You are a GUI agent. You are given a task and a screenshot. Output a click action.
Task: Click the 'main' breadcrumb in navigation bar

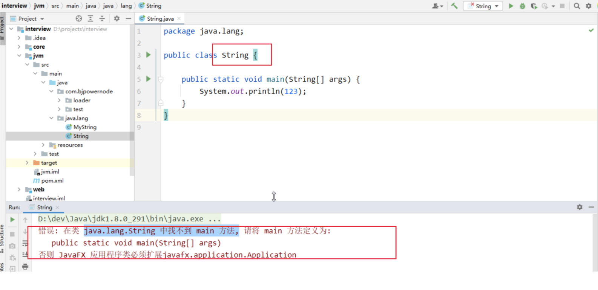coord(72,6)
